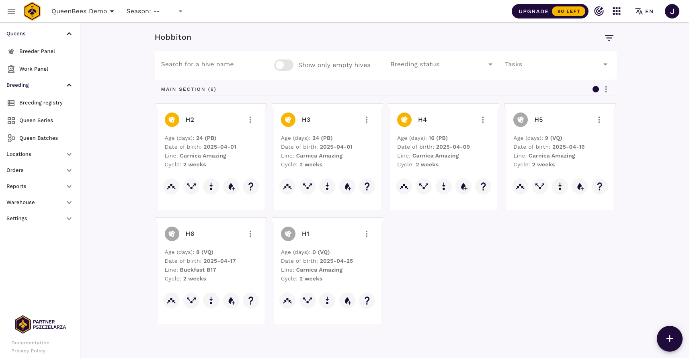Click the dark color dot for Main Section
Viewport: 689px width, 358px height.
click(x=595, y=89)
